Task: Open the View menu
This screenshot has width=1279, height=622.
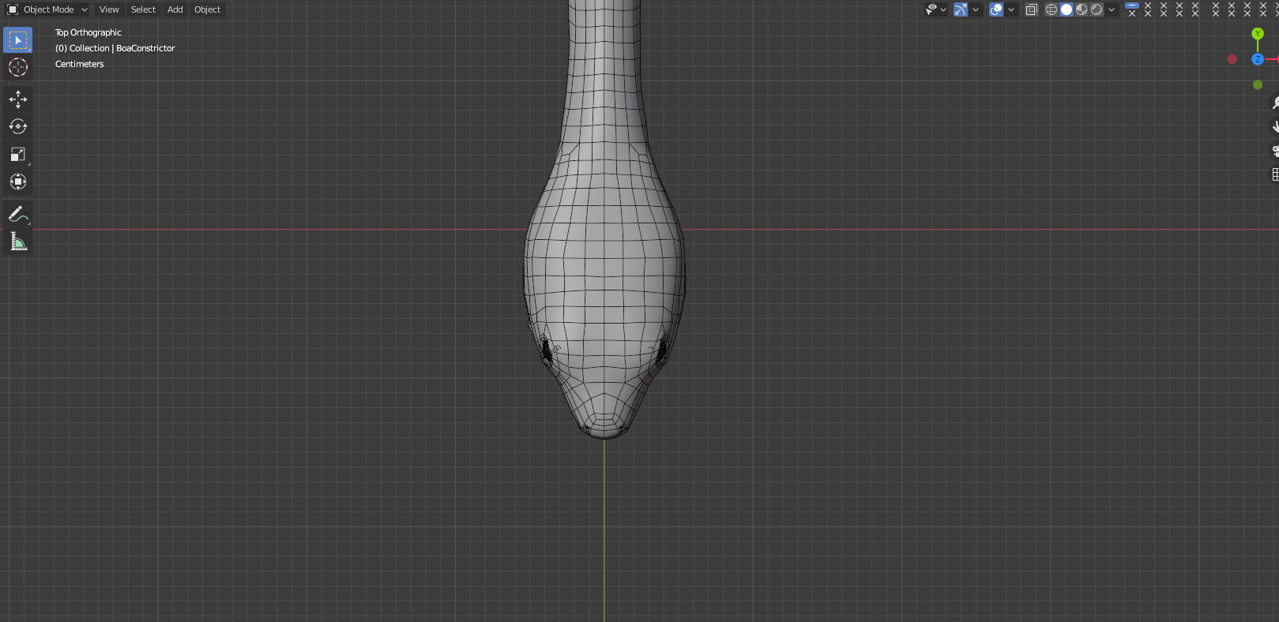Action: tap(109, 9)
